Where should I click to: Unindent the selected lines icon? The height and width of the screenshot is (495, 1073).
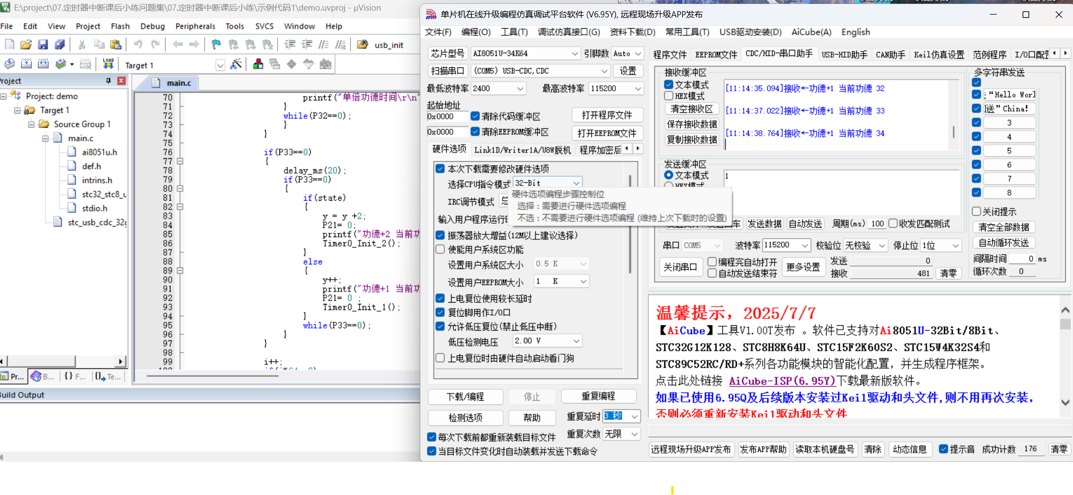coord(307,44)
